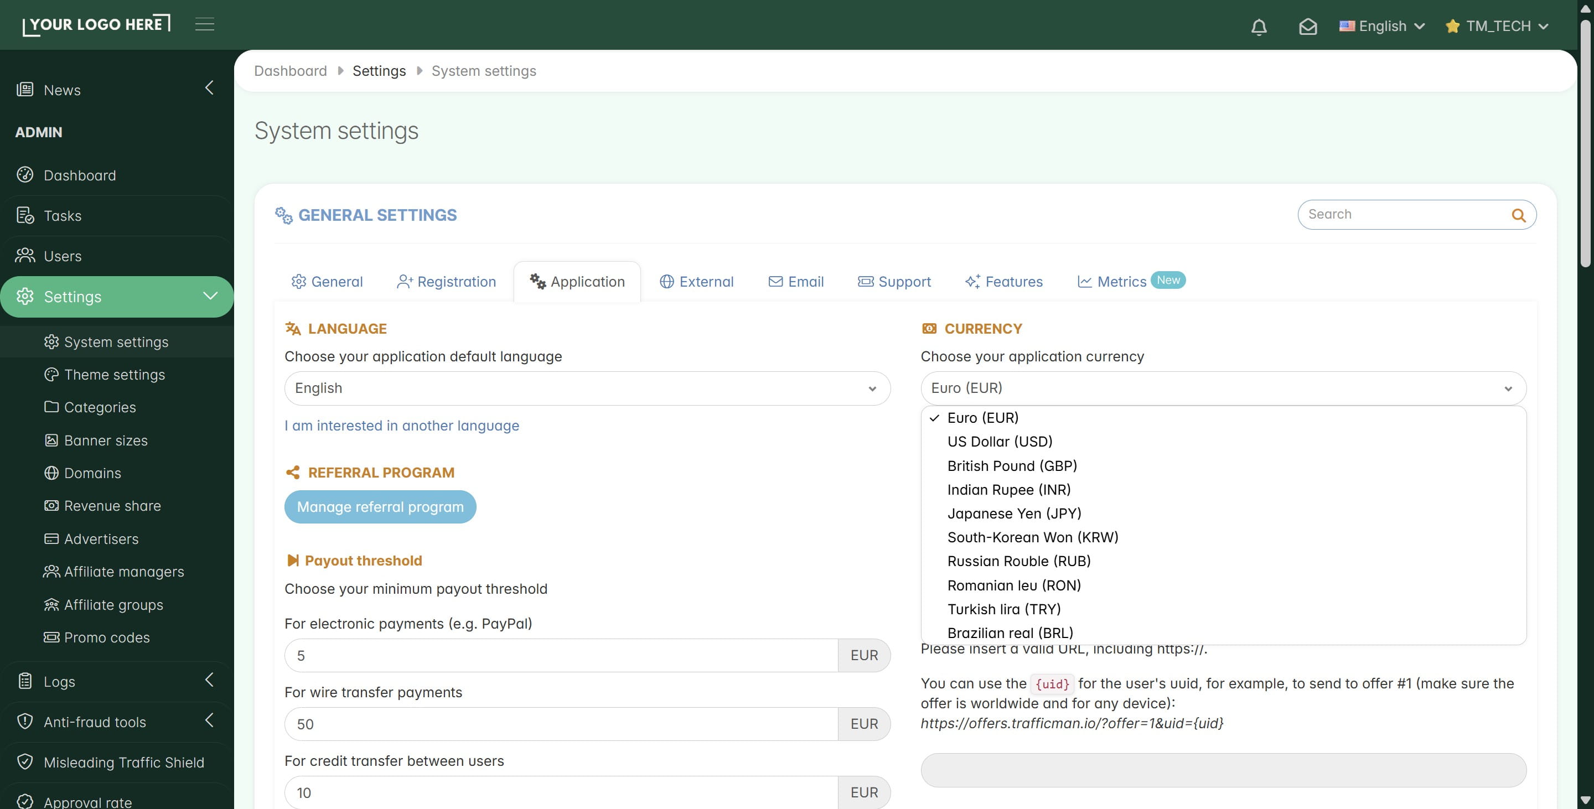Click wire transfer payments threshold field
The height and width of the screenshot is (809, 1594).
561,724
